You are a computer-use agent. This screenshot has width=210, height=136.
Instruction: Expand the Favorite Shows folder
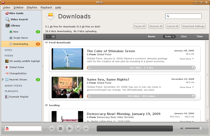3,80
